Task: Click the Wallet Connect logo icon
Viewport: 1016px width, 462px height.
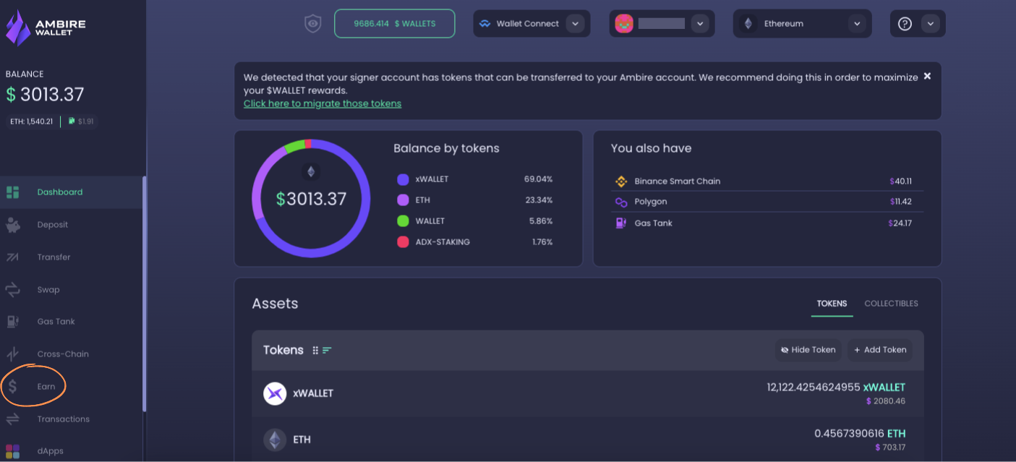Action: click(484, 24)
